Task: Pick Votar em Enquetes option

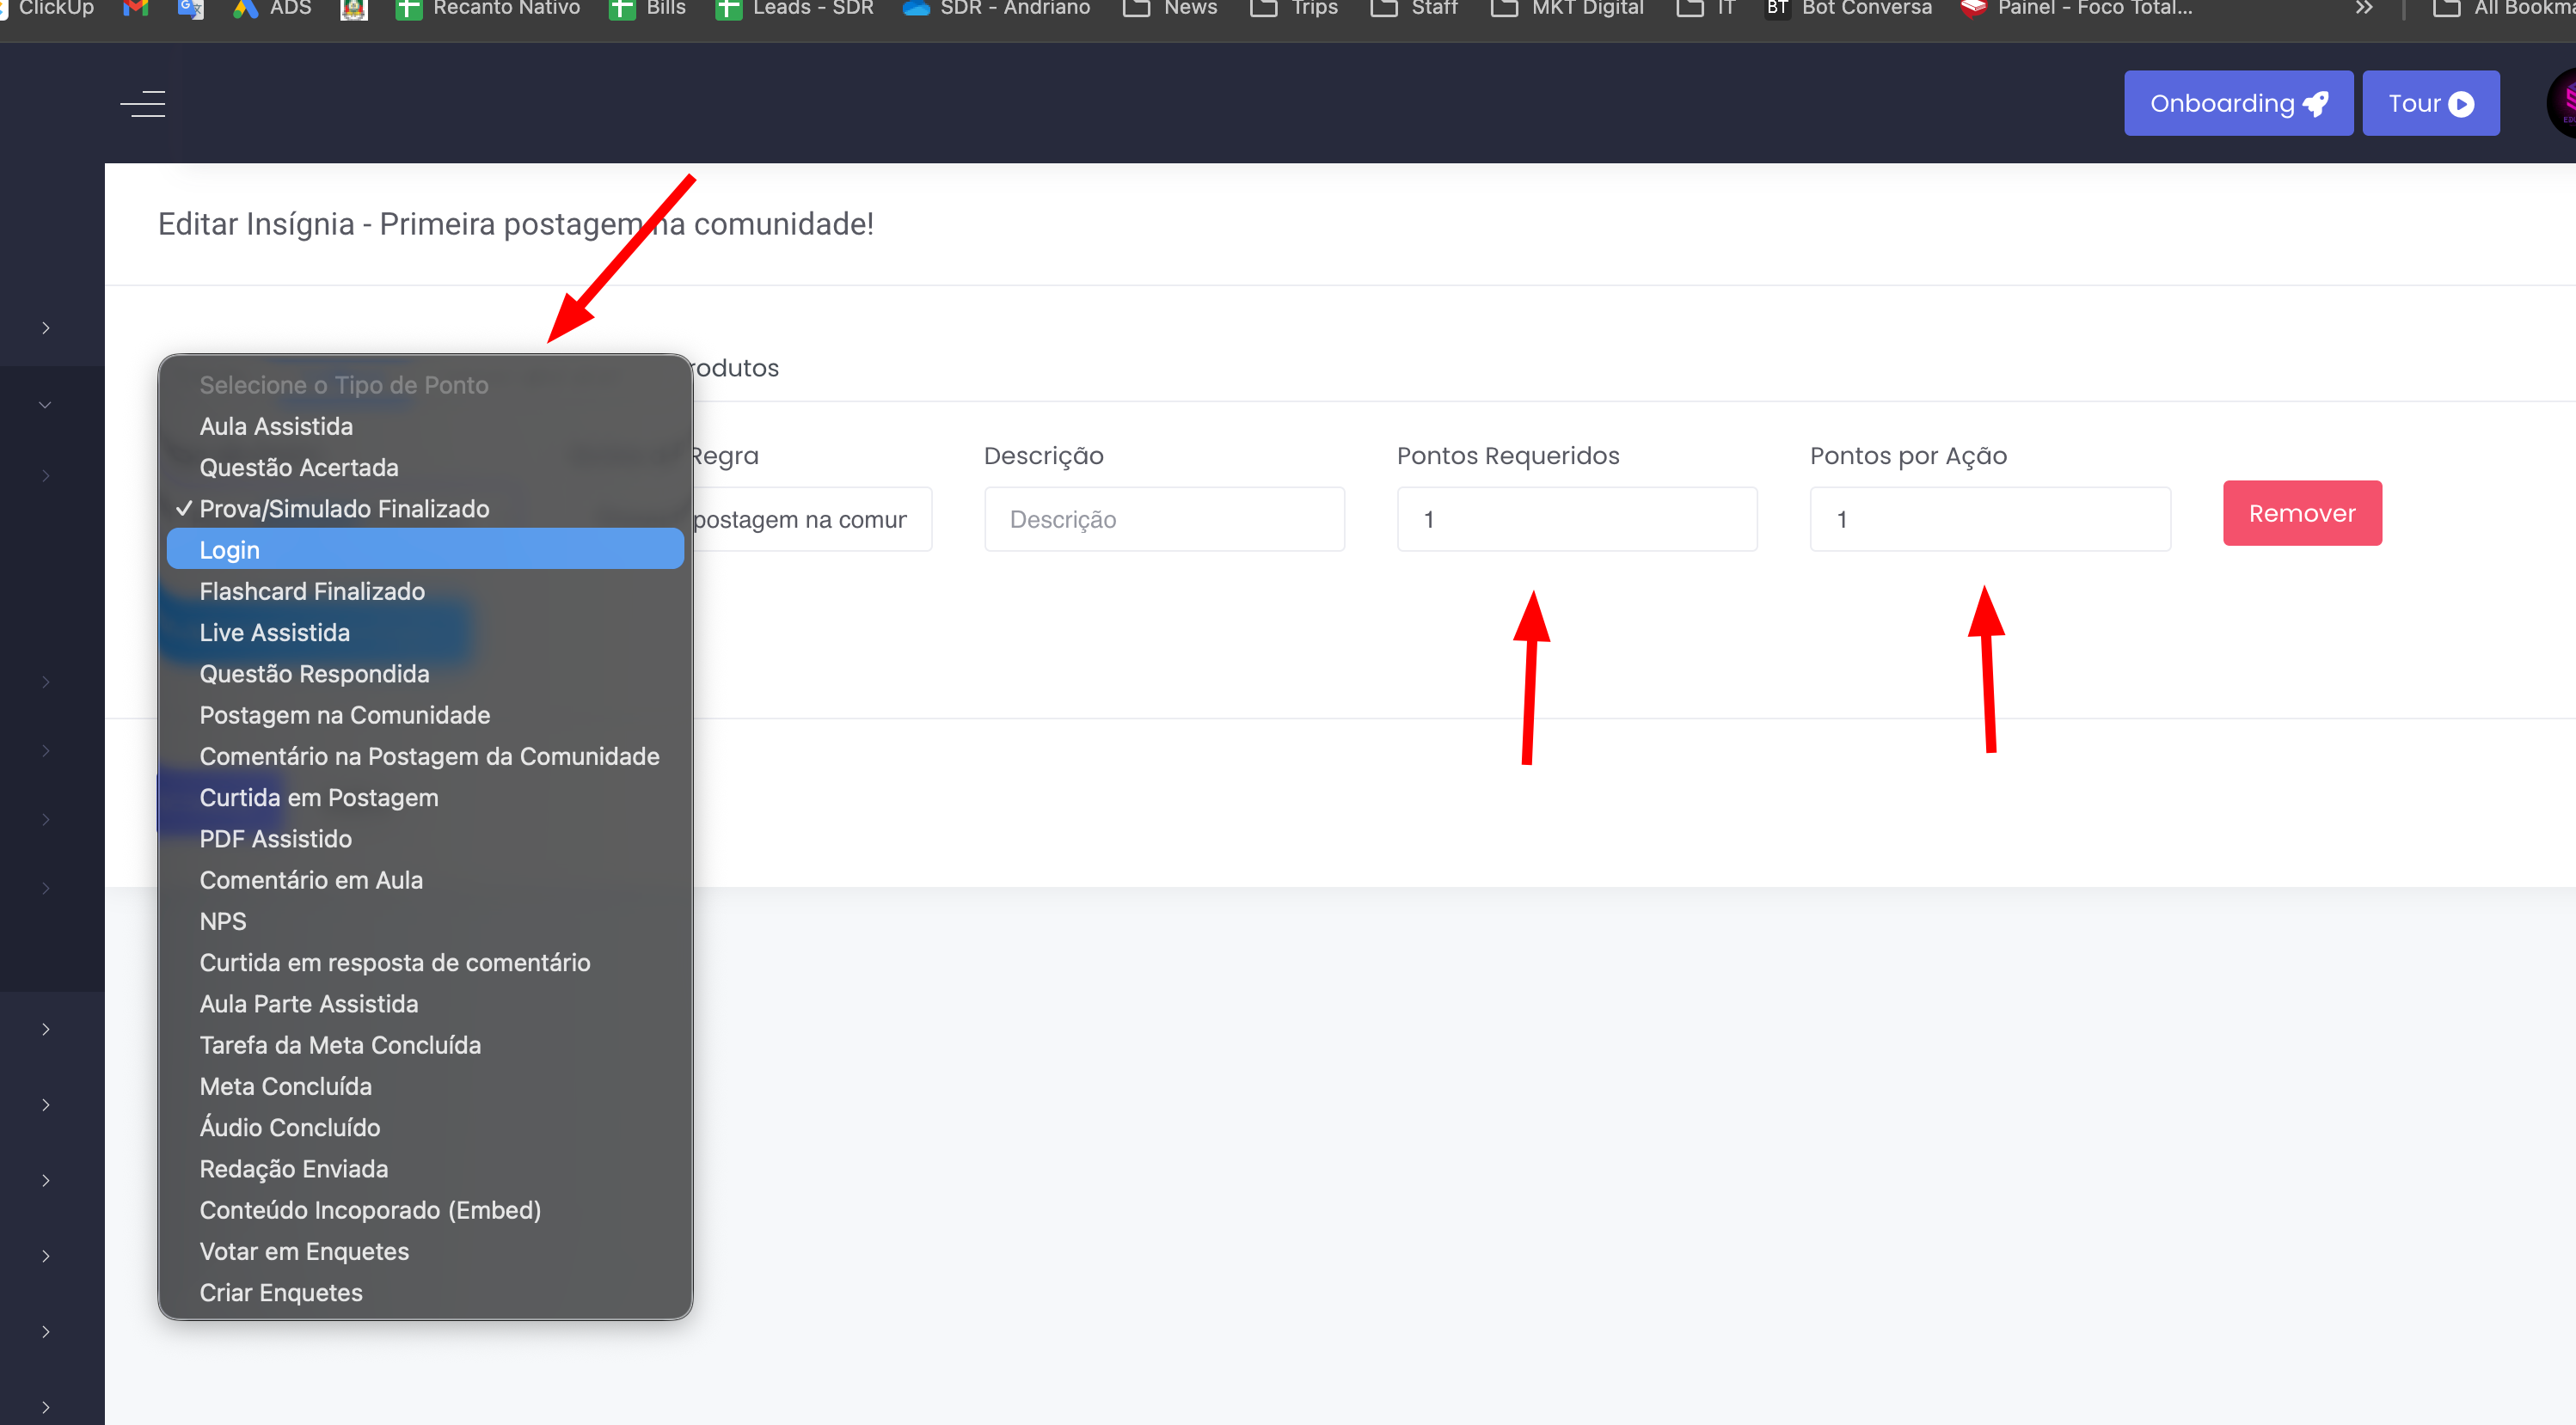Action: [304, 1251]
